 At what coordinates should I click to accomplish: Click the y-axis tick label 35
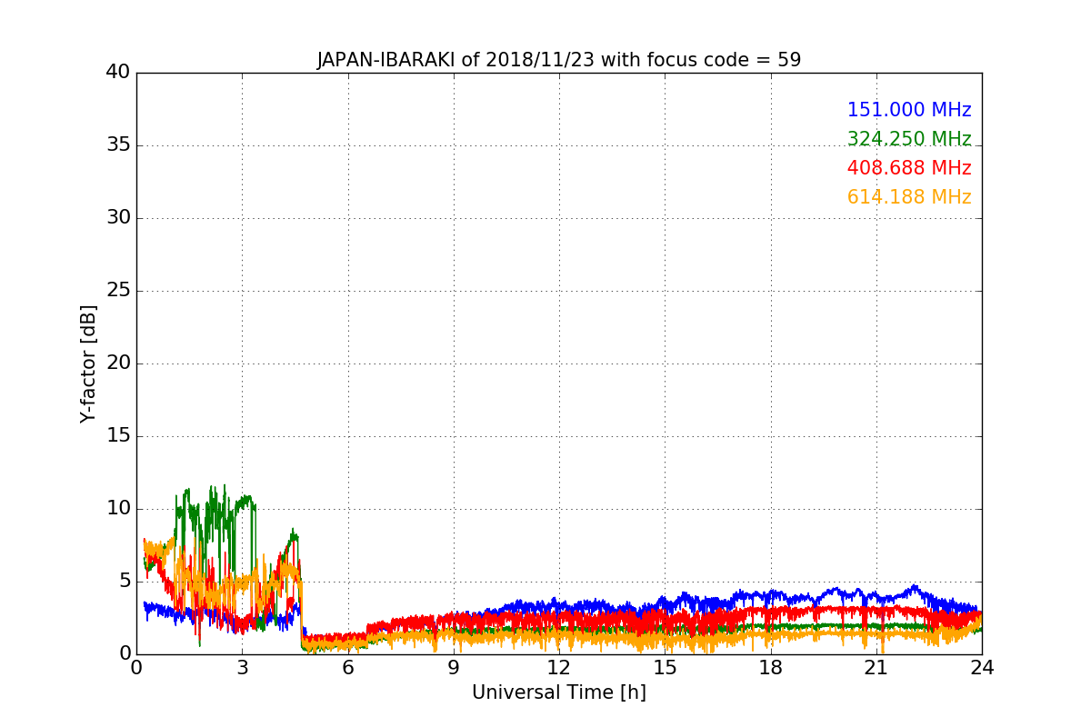click(118, 145)
